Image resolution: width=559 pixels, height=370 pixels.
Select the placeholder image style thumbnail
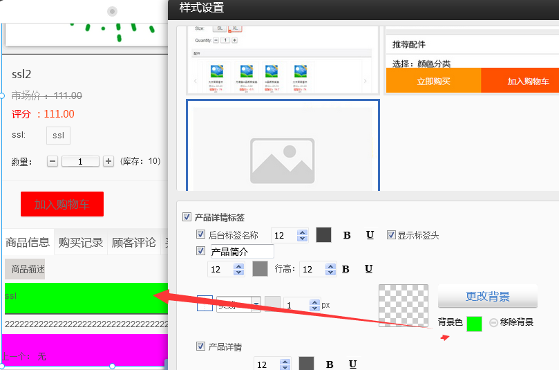pyautogui.click(x=282, y=146)
